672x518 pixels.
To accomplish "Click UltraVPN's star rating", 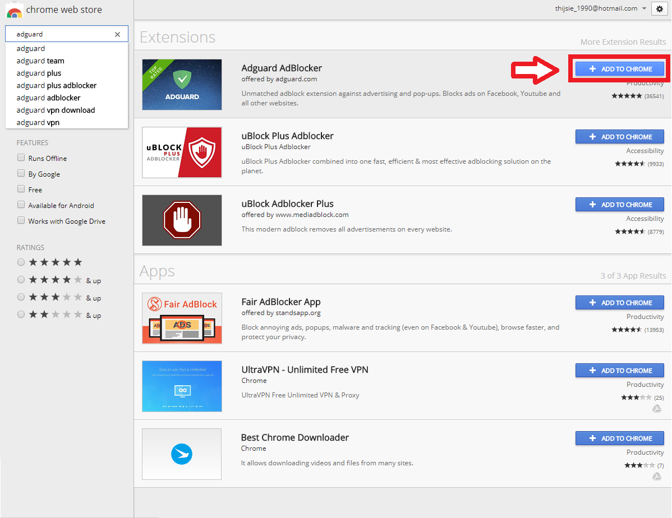I will (636, 397).
